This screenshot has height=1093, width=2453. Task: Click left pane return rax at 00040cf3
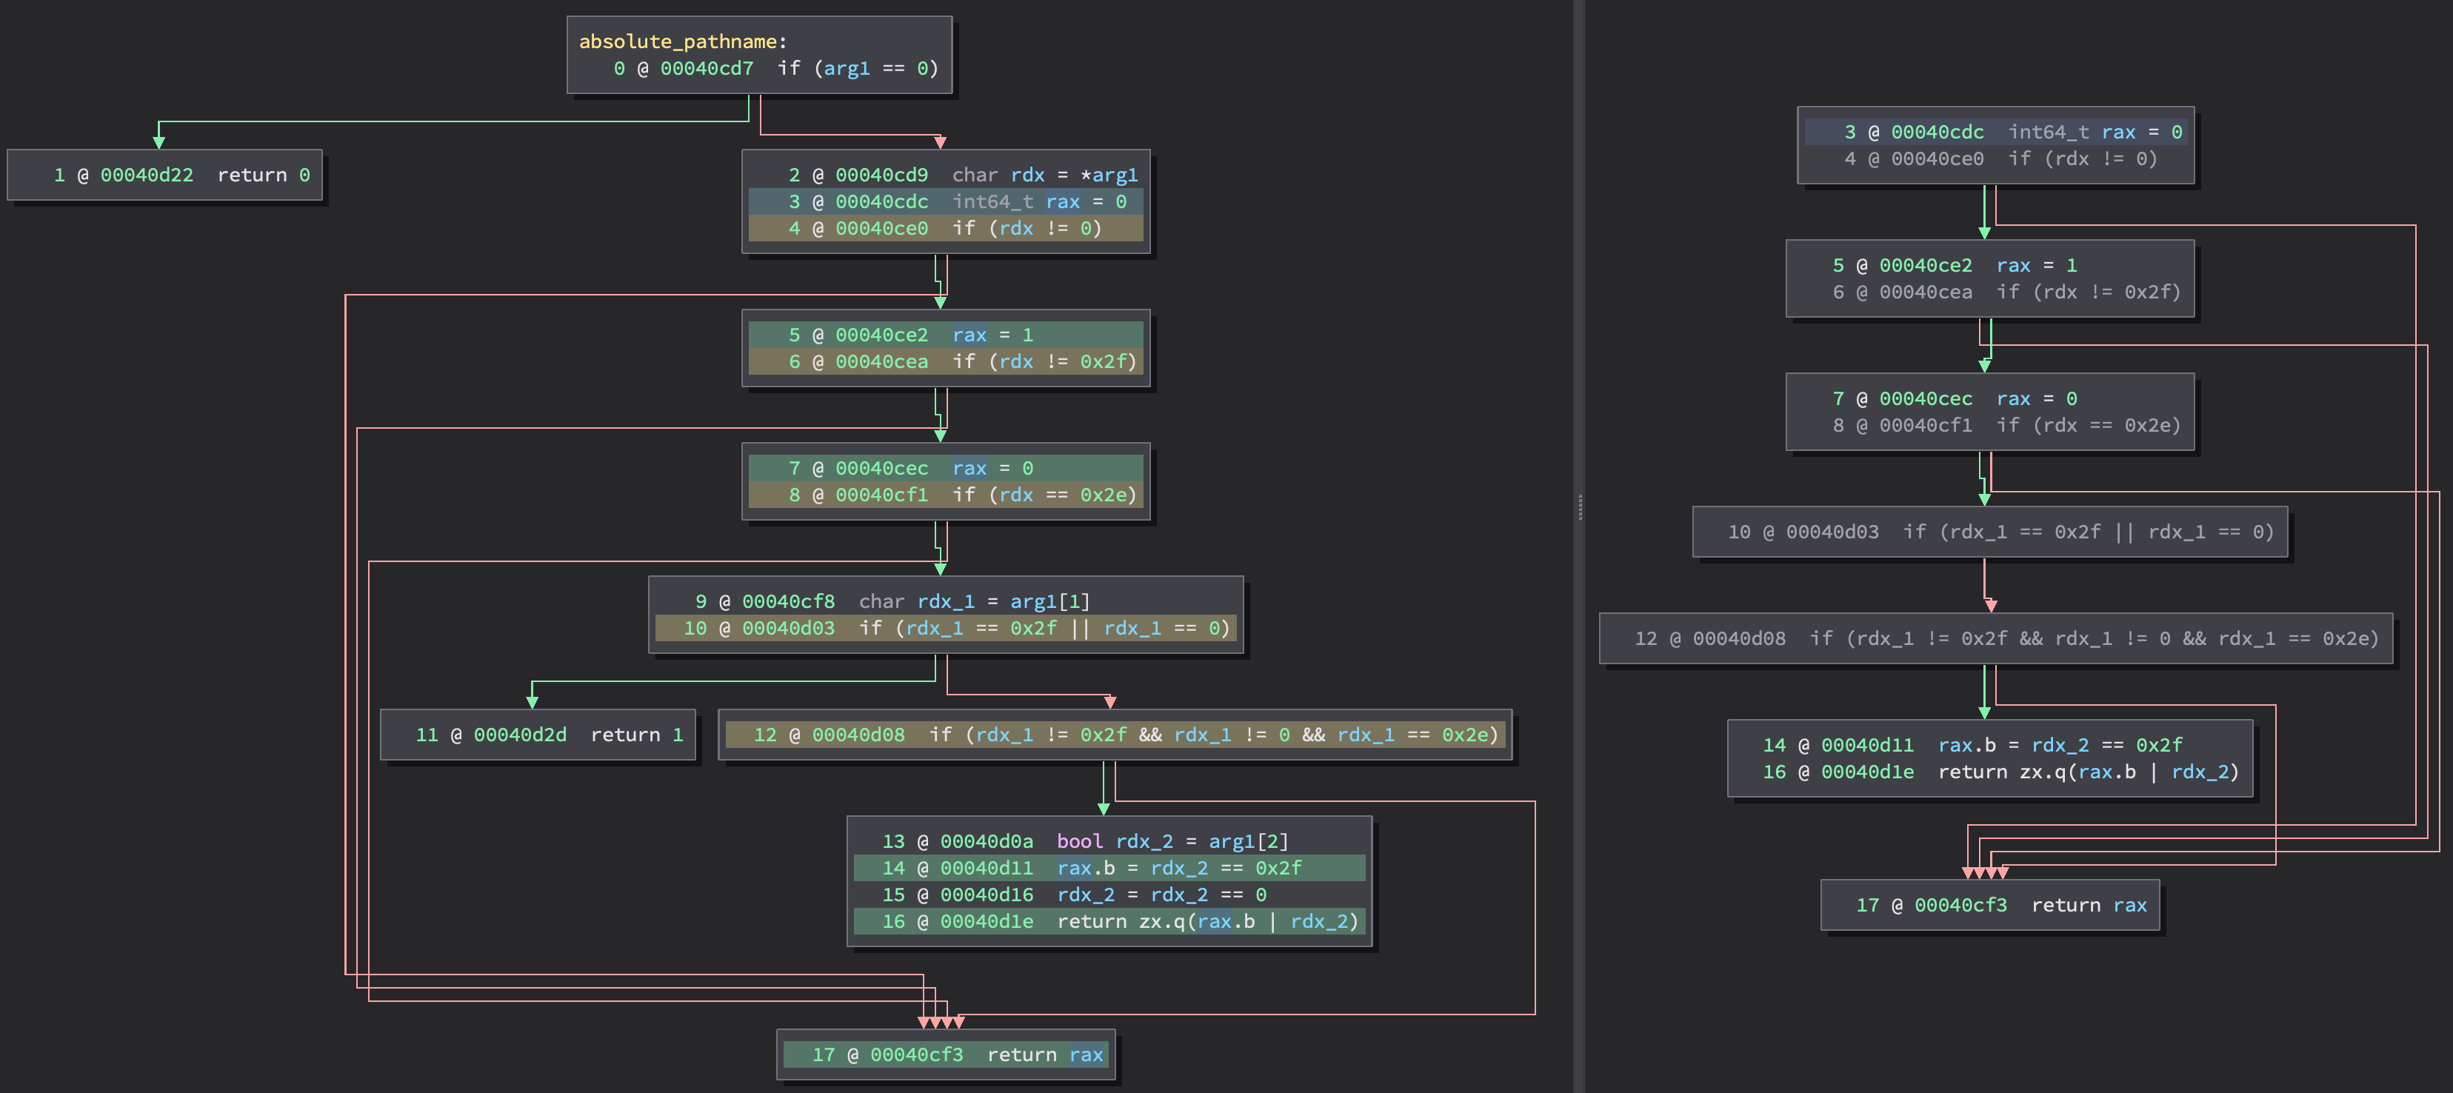(x=944, y=1054)
